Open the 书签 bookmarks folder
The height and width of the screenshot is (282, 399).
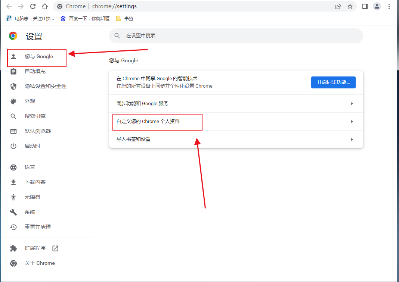(x=125, y=18)
